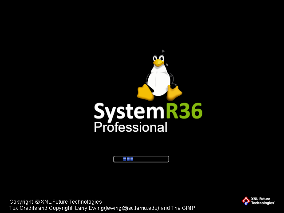Click the blue filled progress blocks

128,159
